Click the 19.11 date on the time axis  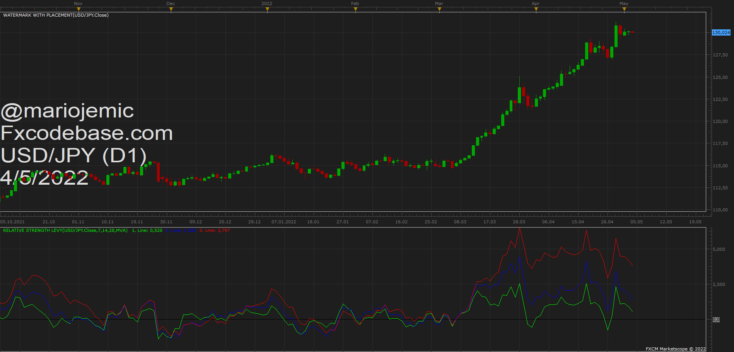(137, 222)
